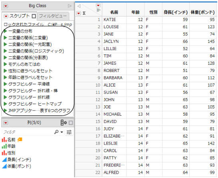
Task: Click the name cell FREDERI…
Action: pyautogui.click(x=114, y=165)
